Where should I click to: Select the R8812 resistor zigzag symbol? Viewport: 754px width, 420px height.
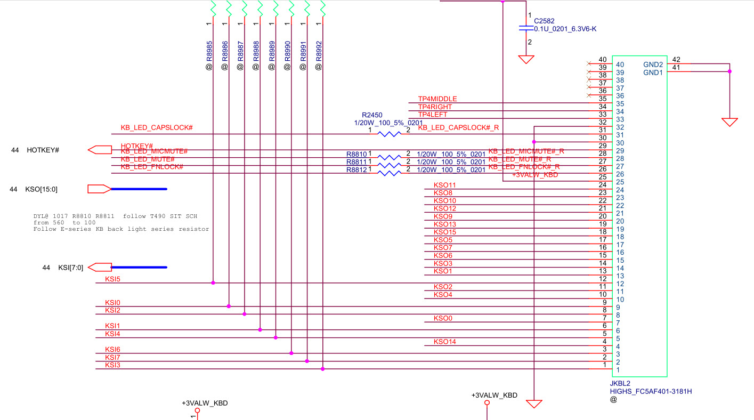coord(389,173)
